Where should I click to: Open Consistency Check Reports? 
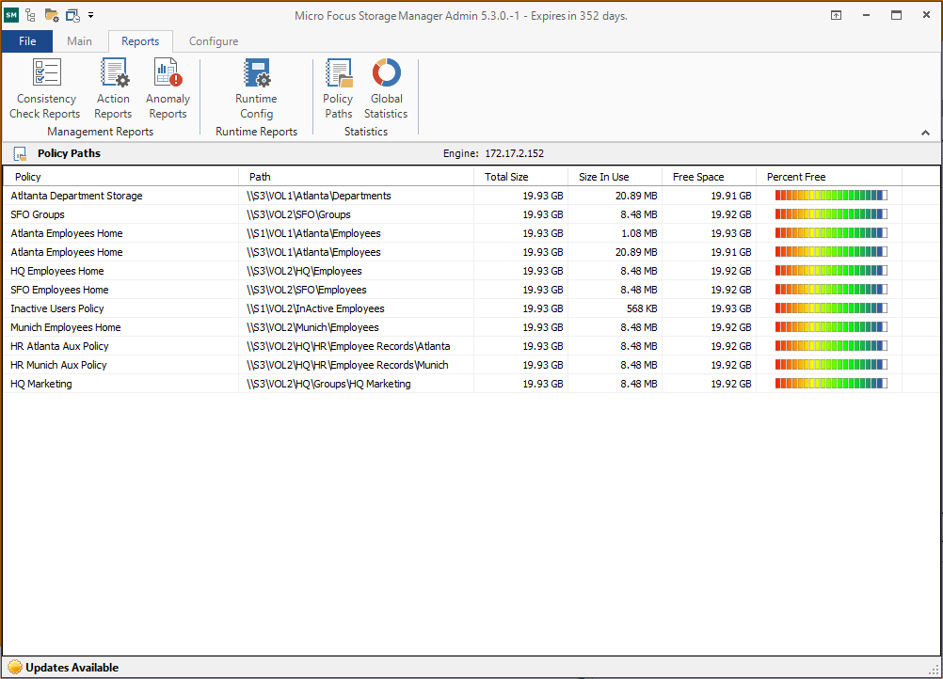pos(45,88)
